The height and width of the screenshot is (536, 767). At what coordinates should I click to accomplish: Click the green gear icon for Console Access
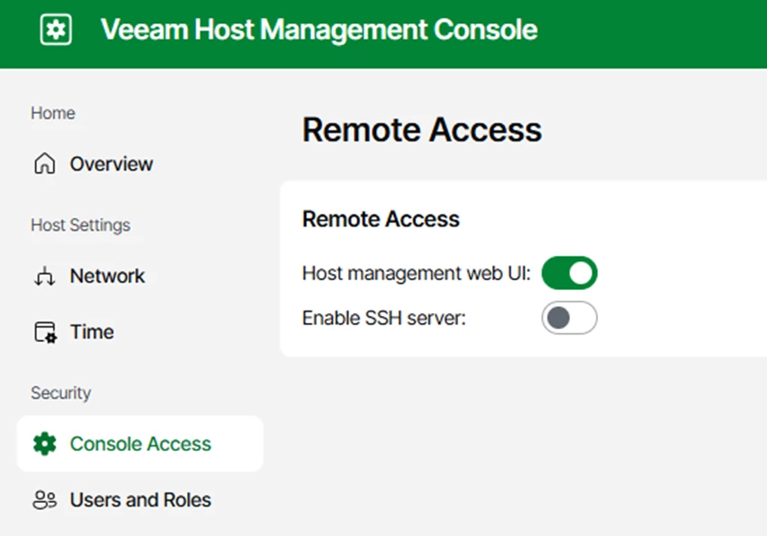(44, 444)
